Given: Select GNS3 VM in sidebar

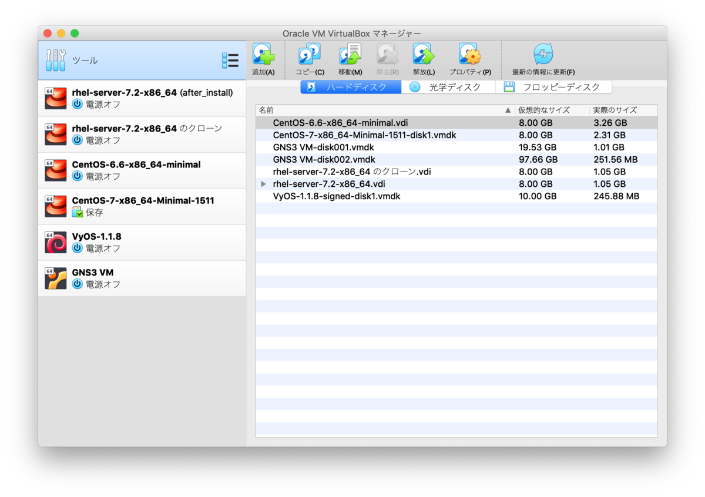Looking at the screenshot, I should tap(142, 278).
